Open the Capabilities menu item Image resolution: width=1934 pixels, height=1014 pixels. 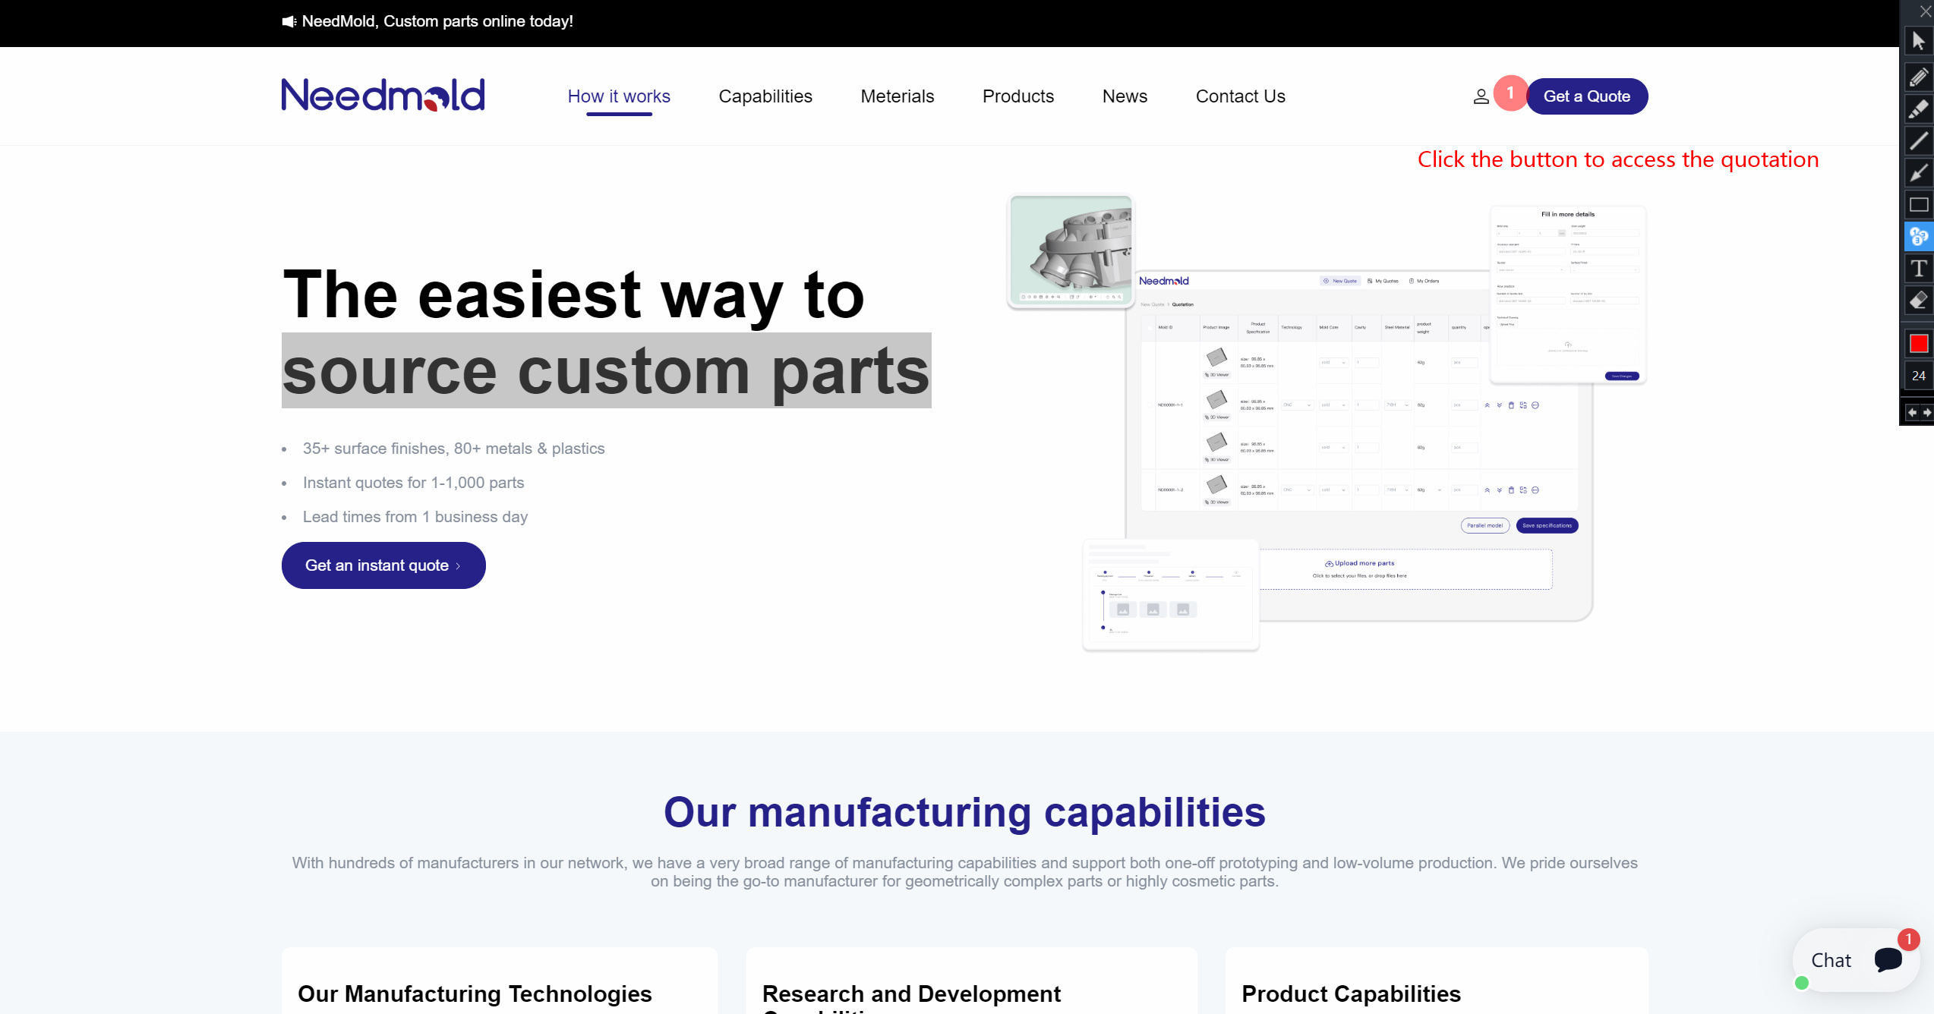(x=765, y=96)
